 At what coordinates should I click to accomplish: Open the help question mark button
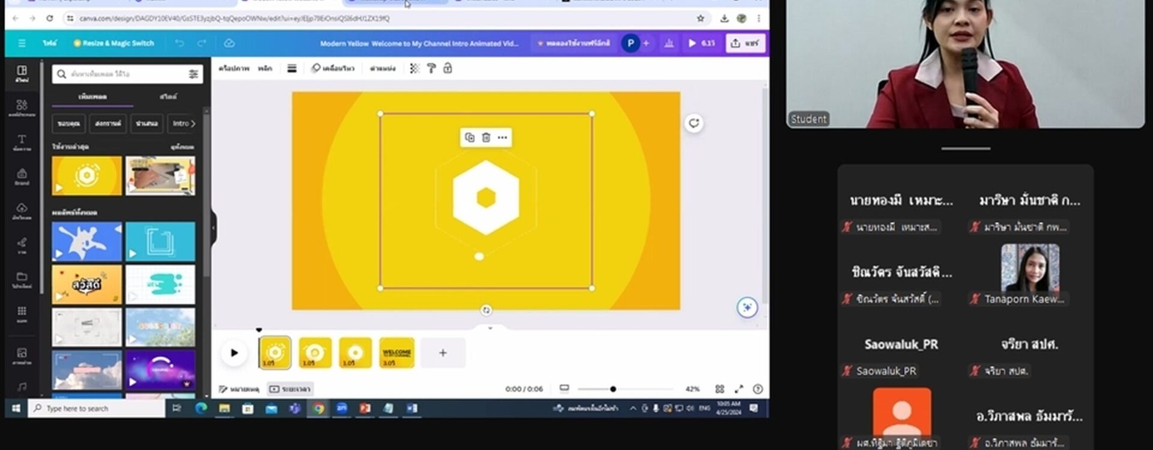(x=758, y=389)
